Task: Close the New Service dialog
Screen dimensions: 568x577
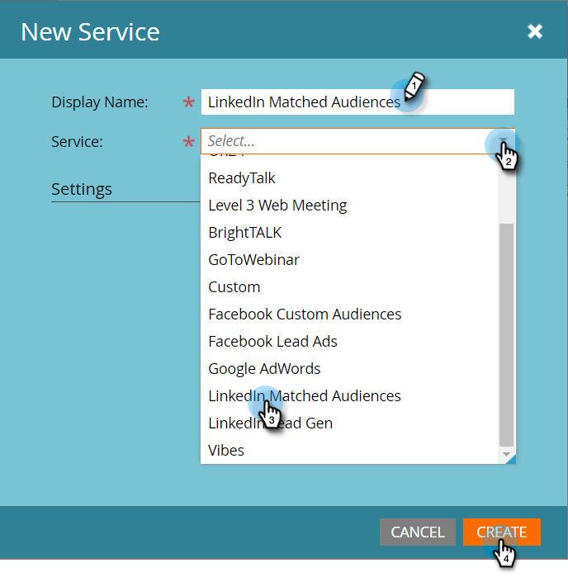Action: 534,31
